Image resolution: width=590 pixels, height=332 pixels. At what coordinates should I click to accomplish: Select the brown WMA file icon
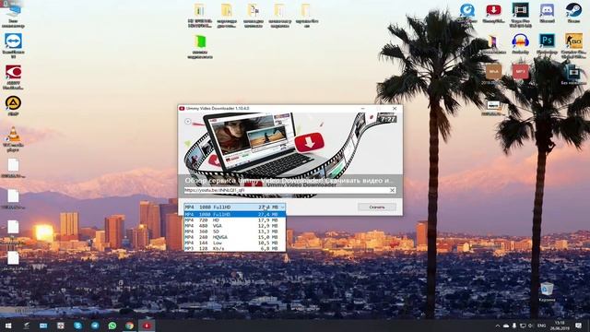click(x=493, y=71)
